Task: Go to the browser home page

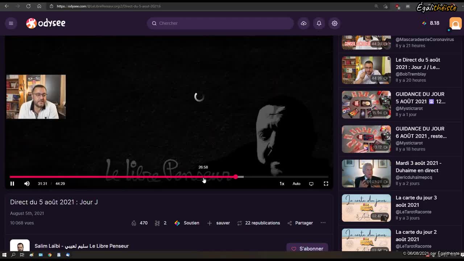Action: (x=39, y=6)
